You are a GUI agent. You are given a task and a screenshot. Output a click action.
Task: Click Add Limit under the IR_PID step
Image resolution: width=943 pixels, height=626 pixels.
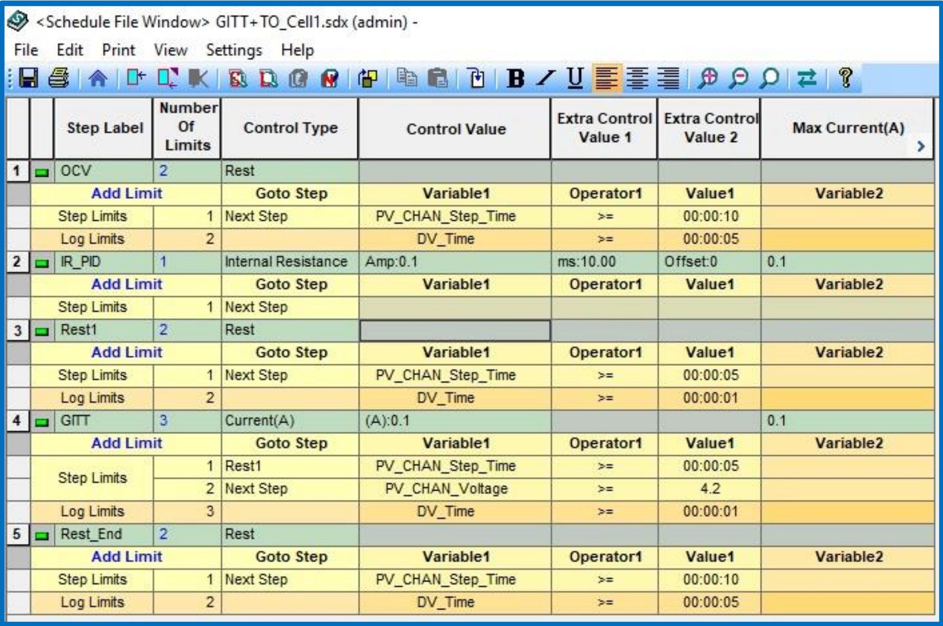point(127,284)
